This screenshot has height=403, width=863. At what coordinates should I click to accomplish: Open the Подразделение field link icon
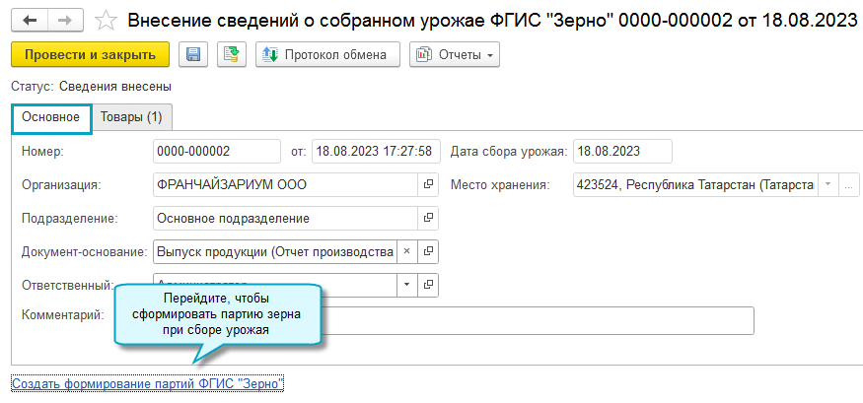coord(428,218)
